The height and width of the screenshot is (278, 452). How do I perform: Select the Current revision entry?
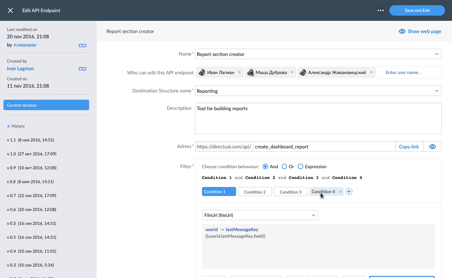click(x=46, y=105)
